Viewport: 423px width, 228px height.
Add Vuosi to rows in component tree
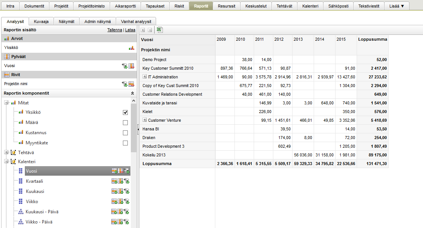point(114,171)
